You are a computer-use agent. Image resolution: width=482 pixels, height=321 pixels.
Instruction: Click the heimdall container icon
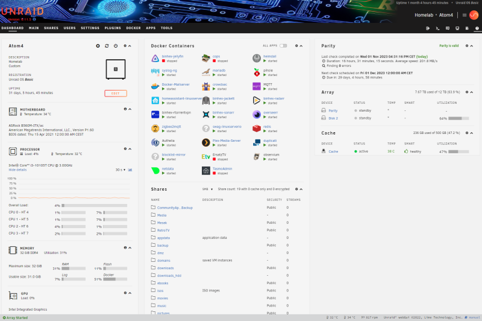click(x=257, y=58)
